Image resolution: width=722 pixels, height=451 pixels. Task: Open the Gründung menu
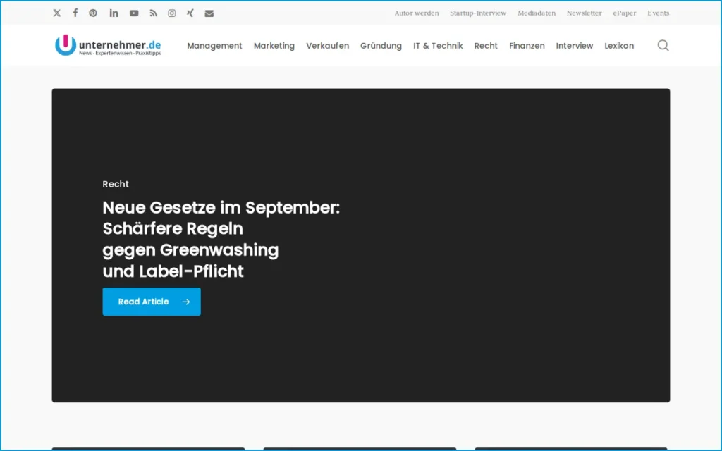click(x=381, y=46)
